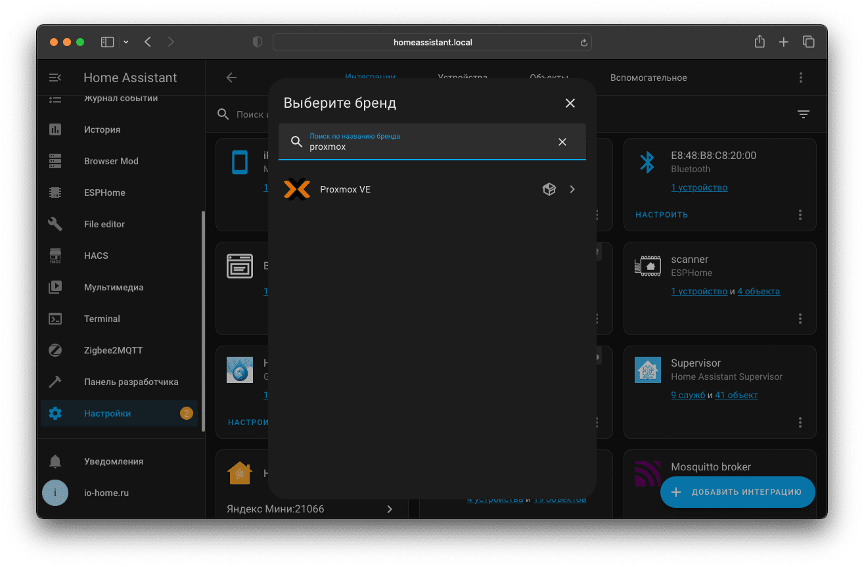The height and width of the screenshot is (567, 864).
Task: Open Настройки in the sidebar
Action: 107,413
